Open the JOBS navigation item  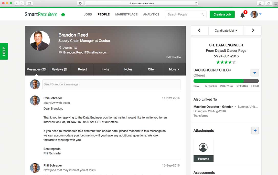[88, 14]
